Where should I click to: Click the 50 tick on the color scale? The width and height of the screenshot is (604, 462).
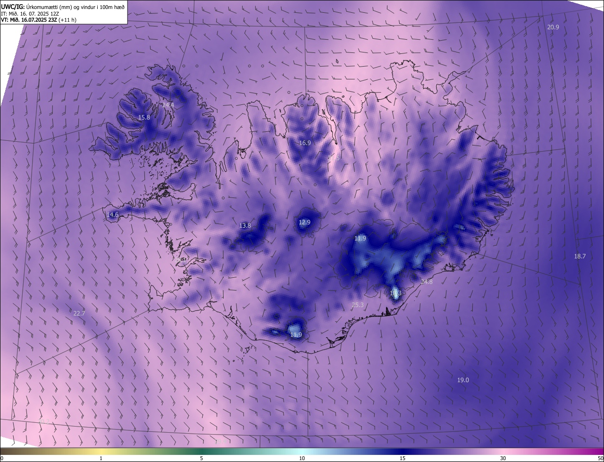pyautogui.click(x=600, y=459)
